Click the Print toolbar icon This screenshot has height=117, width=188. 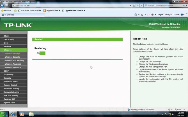(x=153, y=15)
